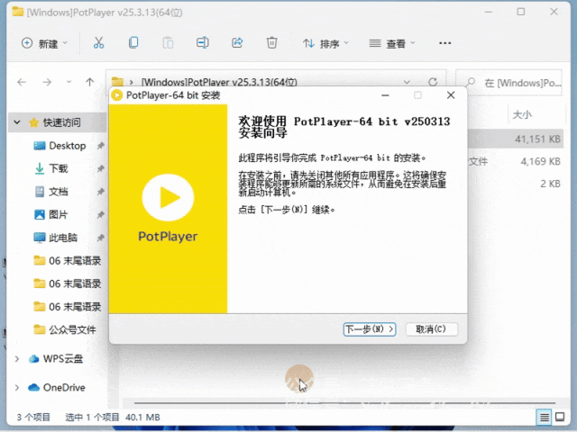
Task: Open Desktop in the sidebar
Action: pos(68,146)
